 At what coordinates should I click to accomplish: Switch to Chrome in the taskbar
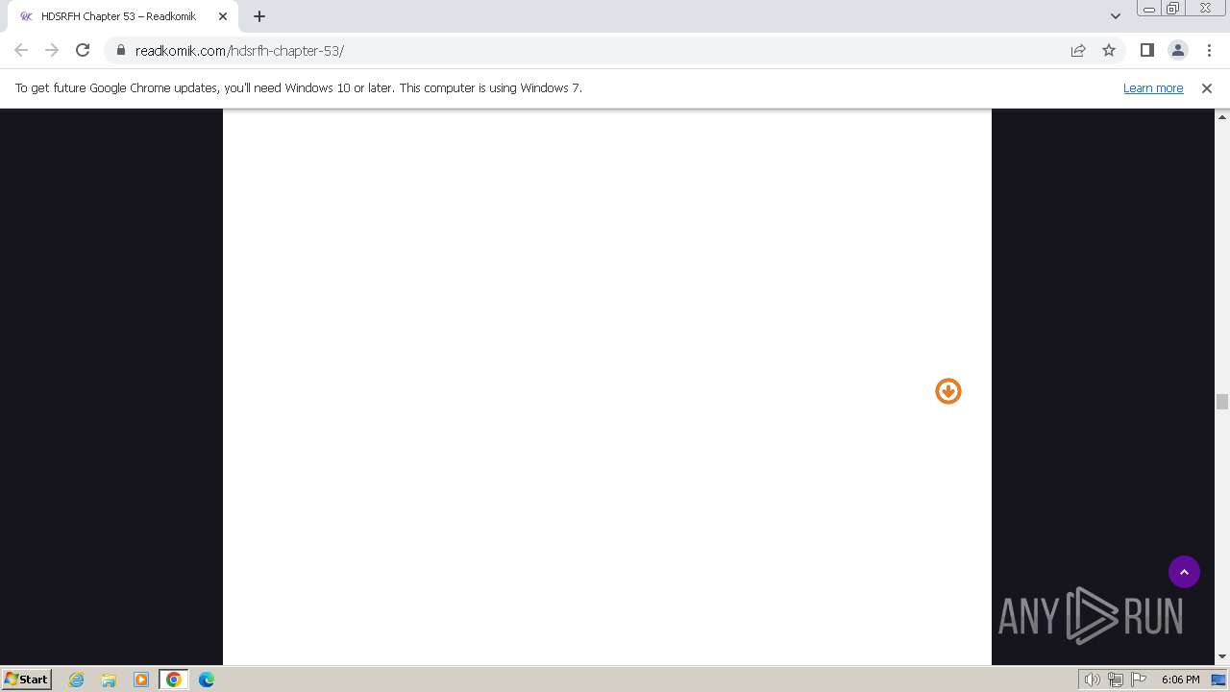coord(174,680)
